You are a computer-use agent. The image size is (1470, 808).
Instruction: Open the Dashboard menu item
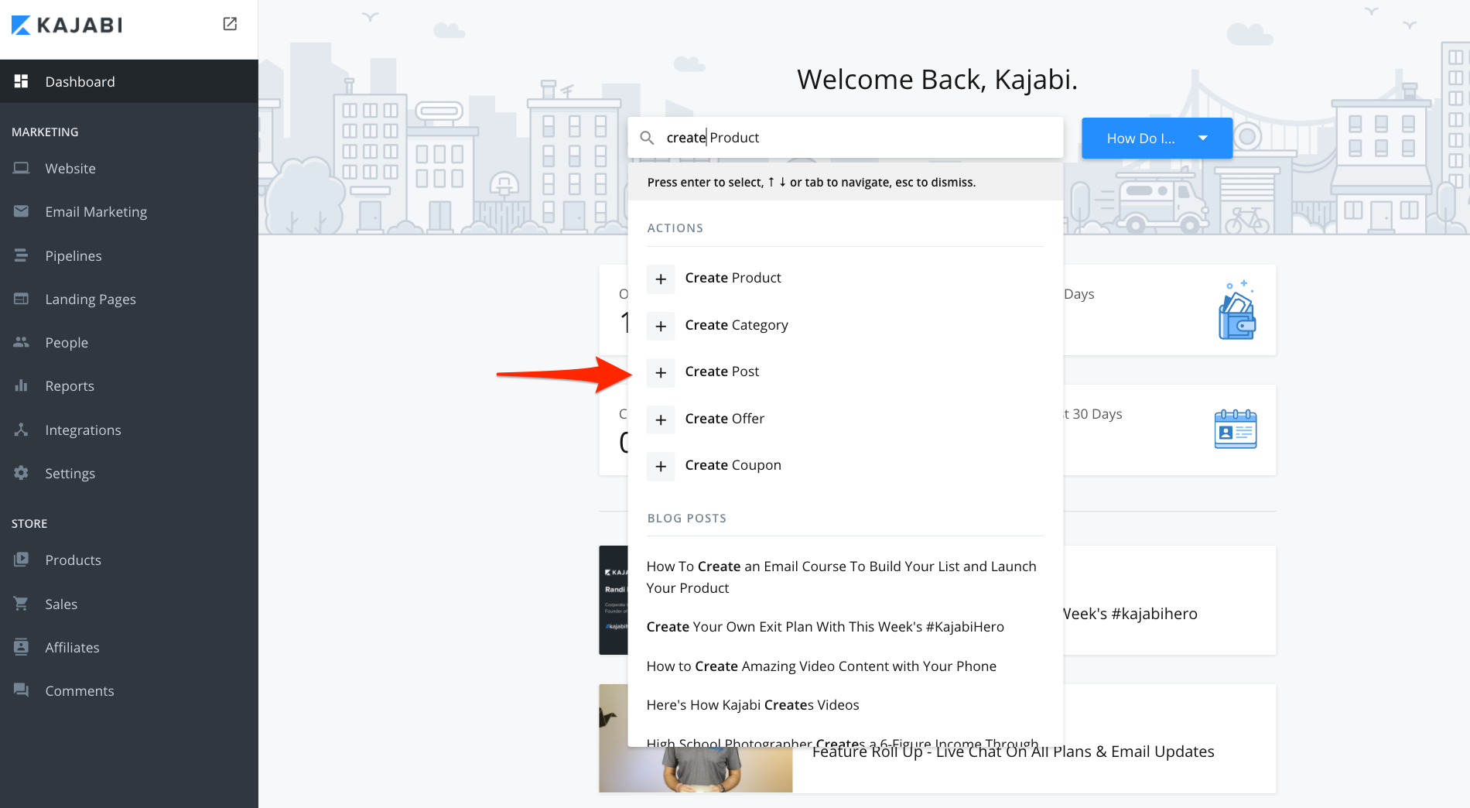click(x=129, y=81)
